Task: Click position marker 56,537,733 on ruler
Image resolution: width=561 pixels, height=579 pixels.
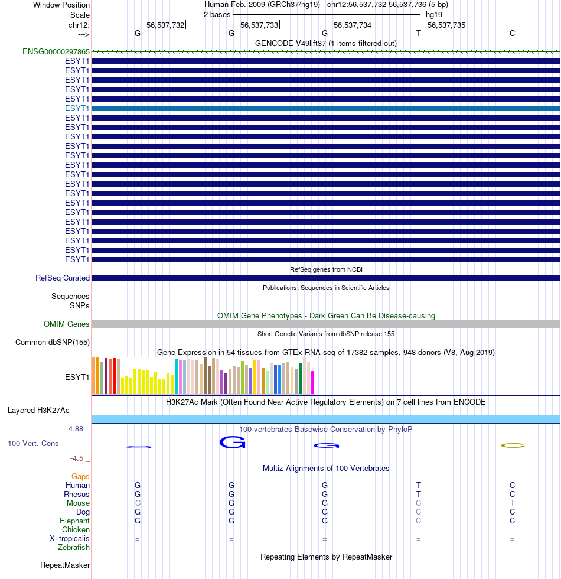Action: [x=259, y=25]
